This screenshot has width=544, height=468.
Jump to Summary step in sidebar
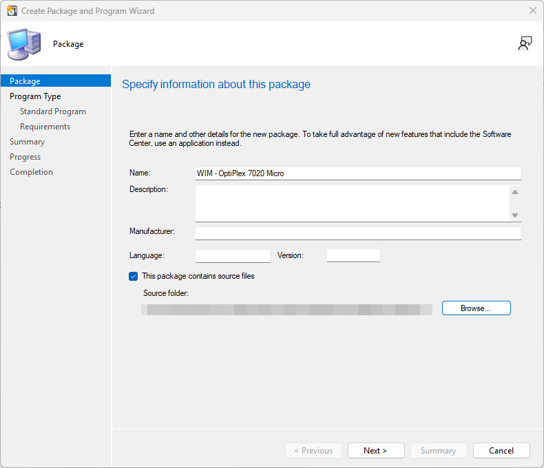coord(28,142)
